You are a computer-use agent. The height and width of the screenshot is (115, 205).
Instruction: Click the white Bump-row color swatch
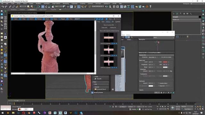tap(165, 67)
